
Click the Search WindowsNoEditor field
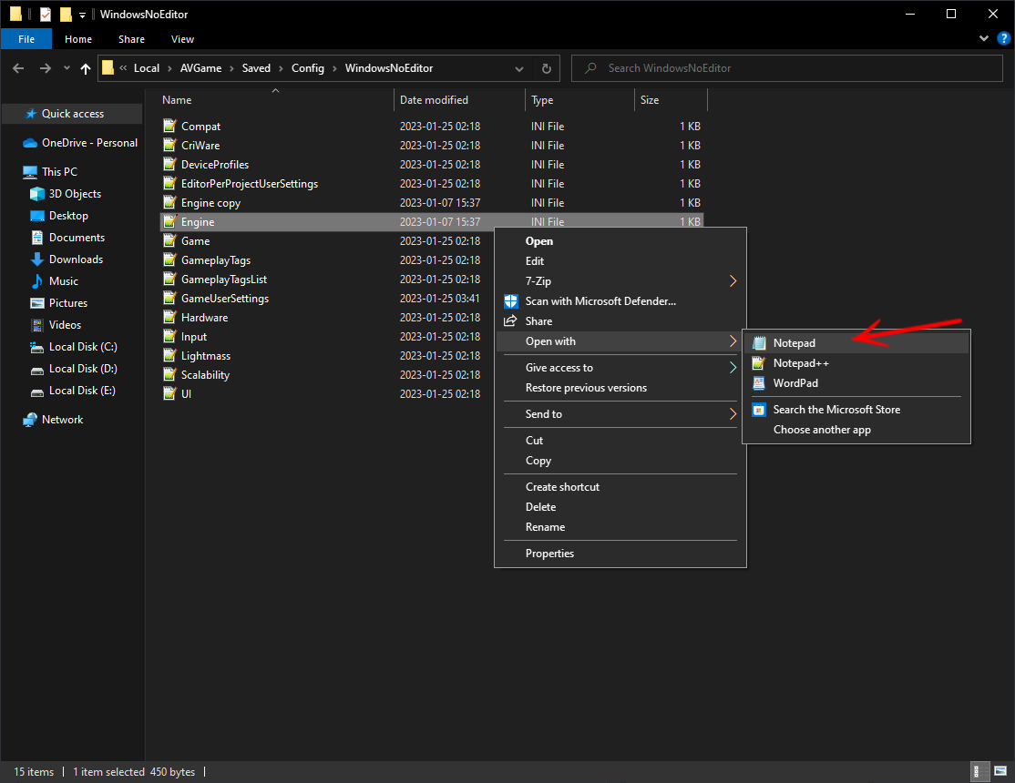[787, 68]
